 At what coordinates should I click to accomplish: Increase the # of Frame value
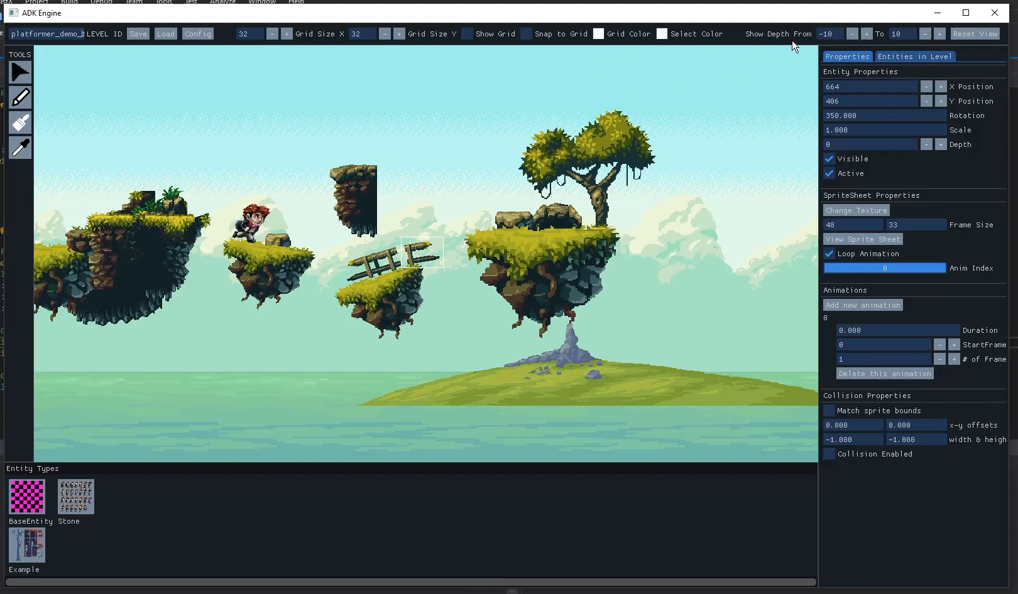pyautogui.click(x=954, y=359)
